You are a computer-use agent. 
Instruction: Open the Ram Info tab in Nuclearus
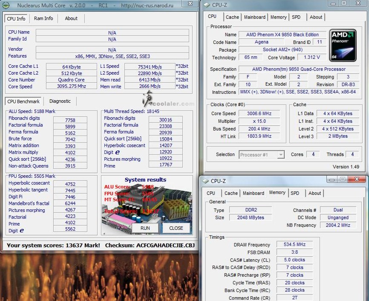tap(43, 18)
